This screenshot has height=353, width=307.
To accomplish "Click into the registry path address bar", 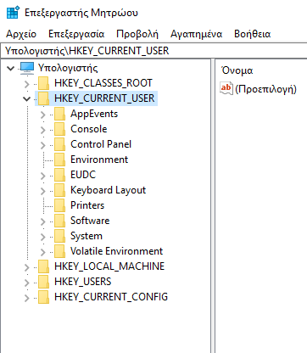I will [x=153, y=51].
